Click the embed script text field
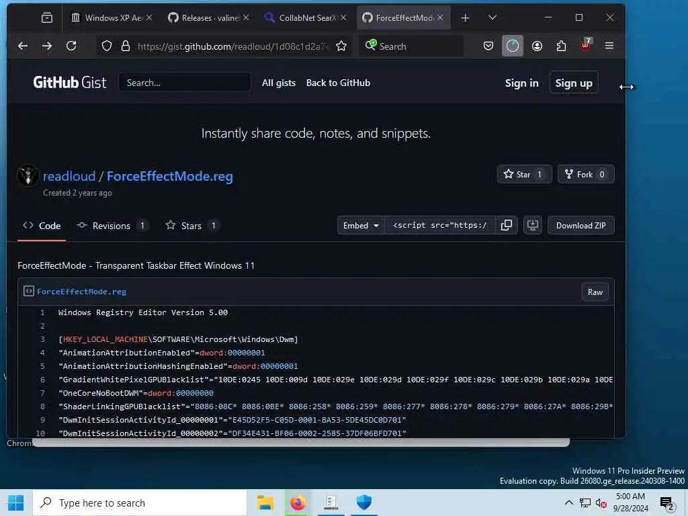 (x=440, y=225)
